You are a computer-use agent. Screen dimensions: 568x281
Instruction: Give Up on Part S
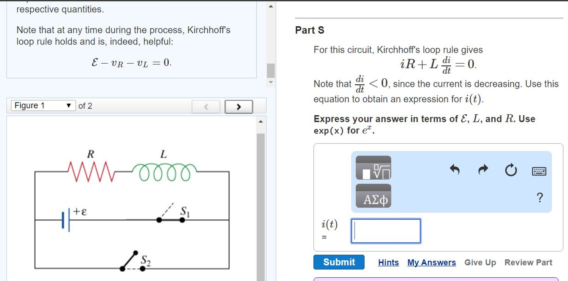480,262
